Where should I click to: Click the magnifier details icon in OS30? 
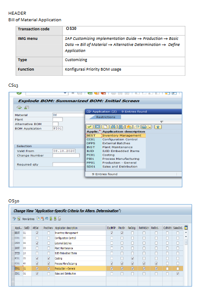pyautogui.click(x=19, y=219)
